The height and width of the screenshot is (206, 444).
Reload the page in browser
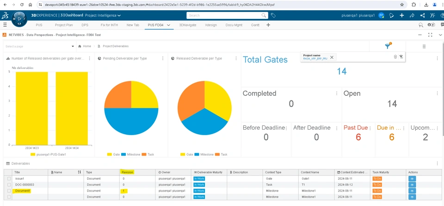pyautogui.click(x=22, y=5)
